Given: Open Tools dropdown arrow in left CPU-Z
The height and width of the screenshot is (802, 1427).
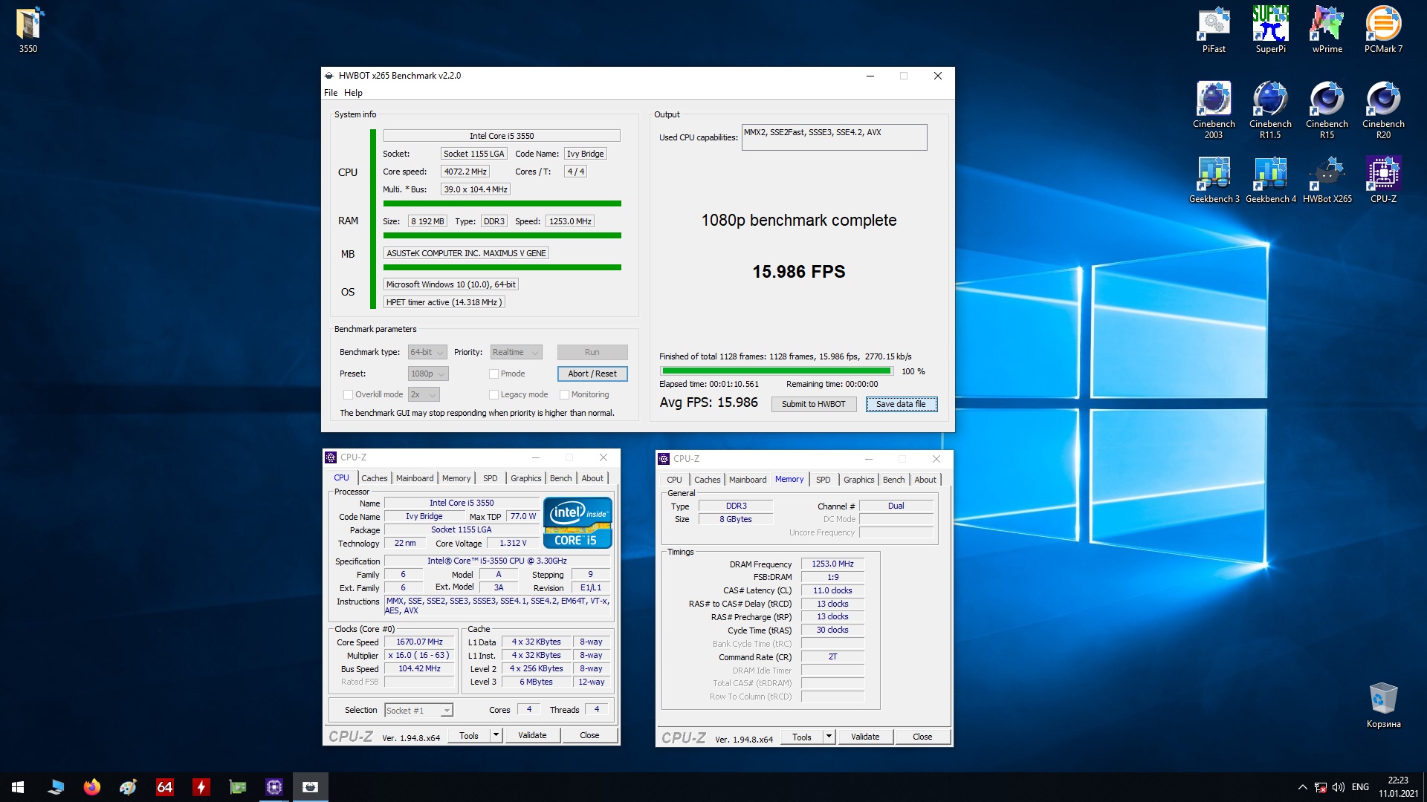Looking at the screenshot, I should click(x=496, y=735).
